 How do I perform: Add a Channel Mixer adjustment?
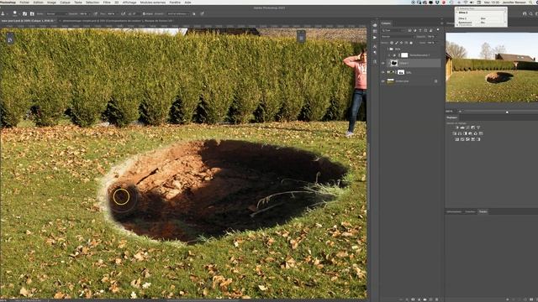point(476,133)
